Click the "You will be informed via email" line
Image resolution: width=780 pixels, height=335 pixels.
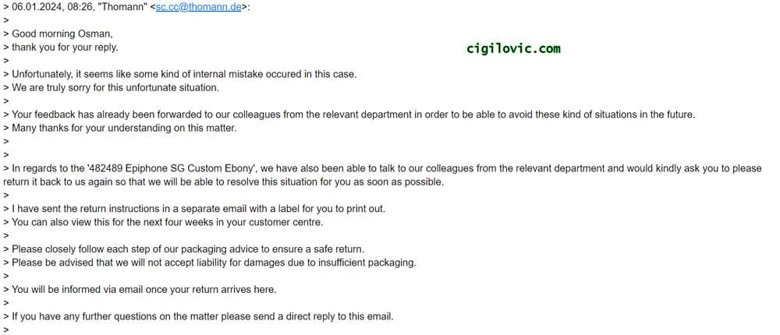144,289
